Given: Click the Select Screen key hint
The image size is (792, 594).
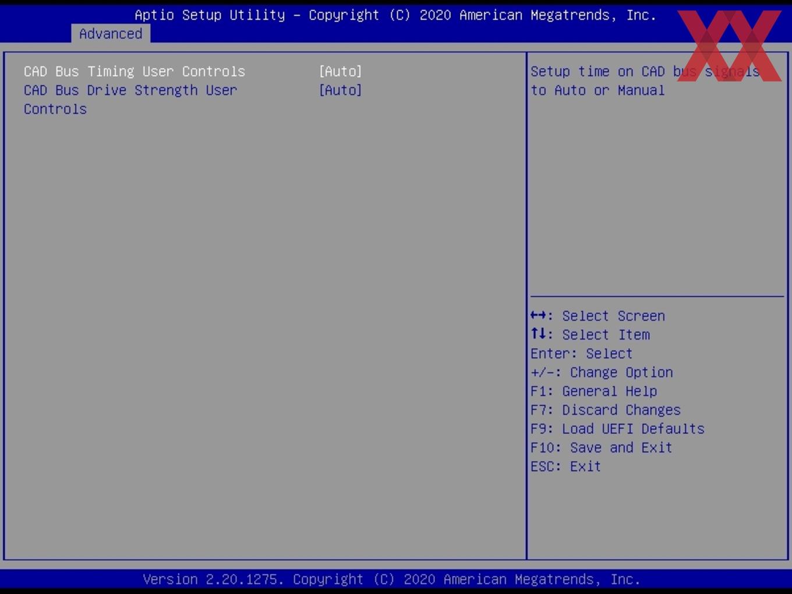Looking at the screenshot, I should [x=597, y=316].
